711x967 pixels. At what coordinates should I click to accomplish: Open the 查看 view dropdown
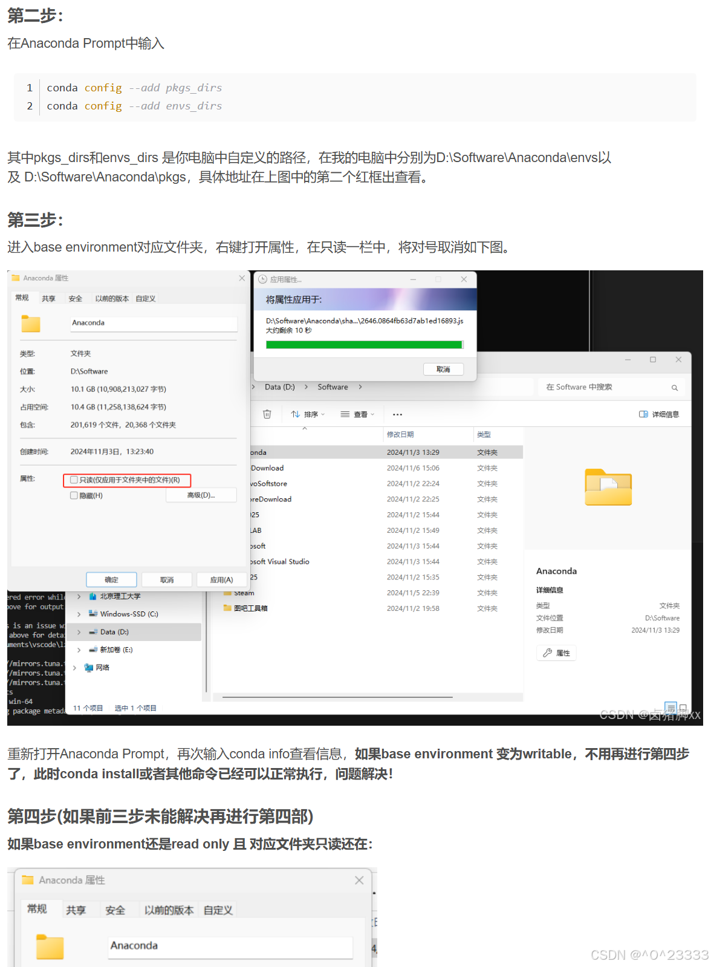(x=357, y=414)
